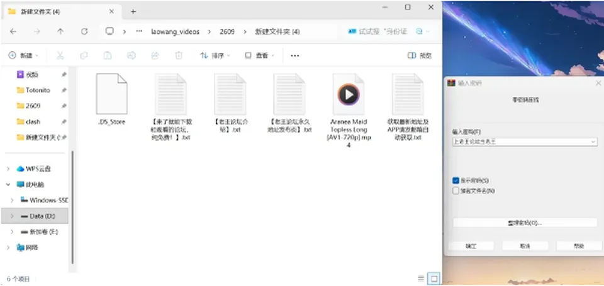The width and height of the screenshot is (604, 286).
Task: Click 确定 OK in the password dialog
Action: tap(471, 246)
